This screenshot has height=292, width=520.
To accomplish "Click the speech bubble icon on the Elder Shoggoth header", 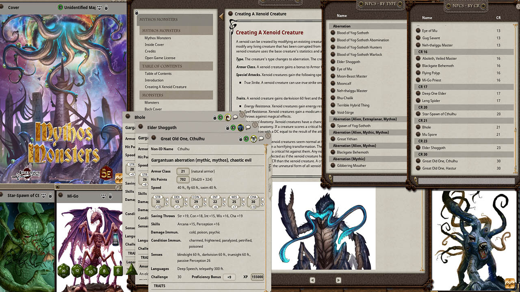I will pyautogui.click(x=248, y=128).
